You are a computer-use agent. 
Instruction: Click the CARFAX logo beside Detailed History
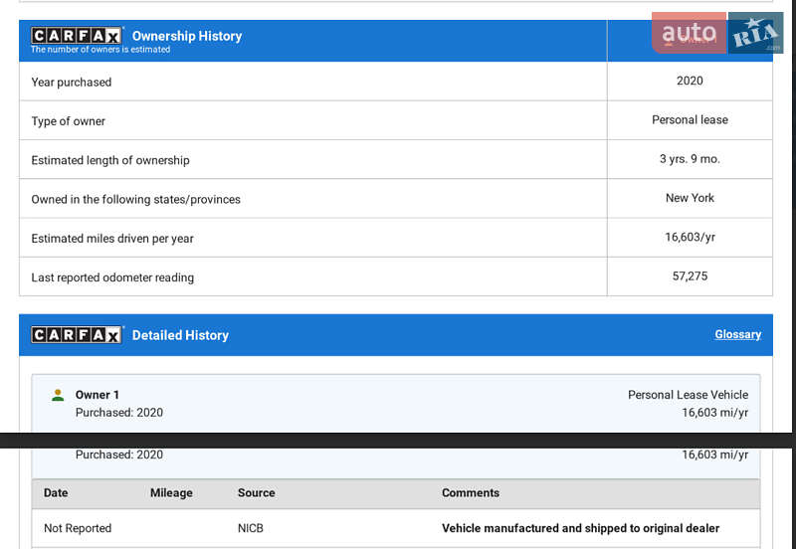click(x=77, y=335)
